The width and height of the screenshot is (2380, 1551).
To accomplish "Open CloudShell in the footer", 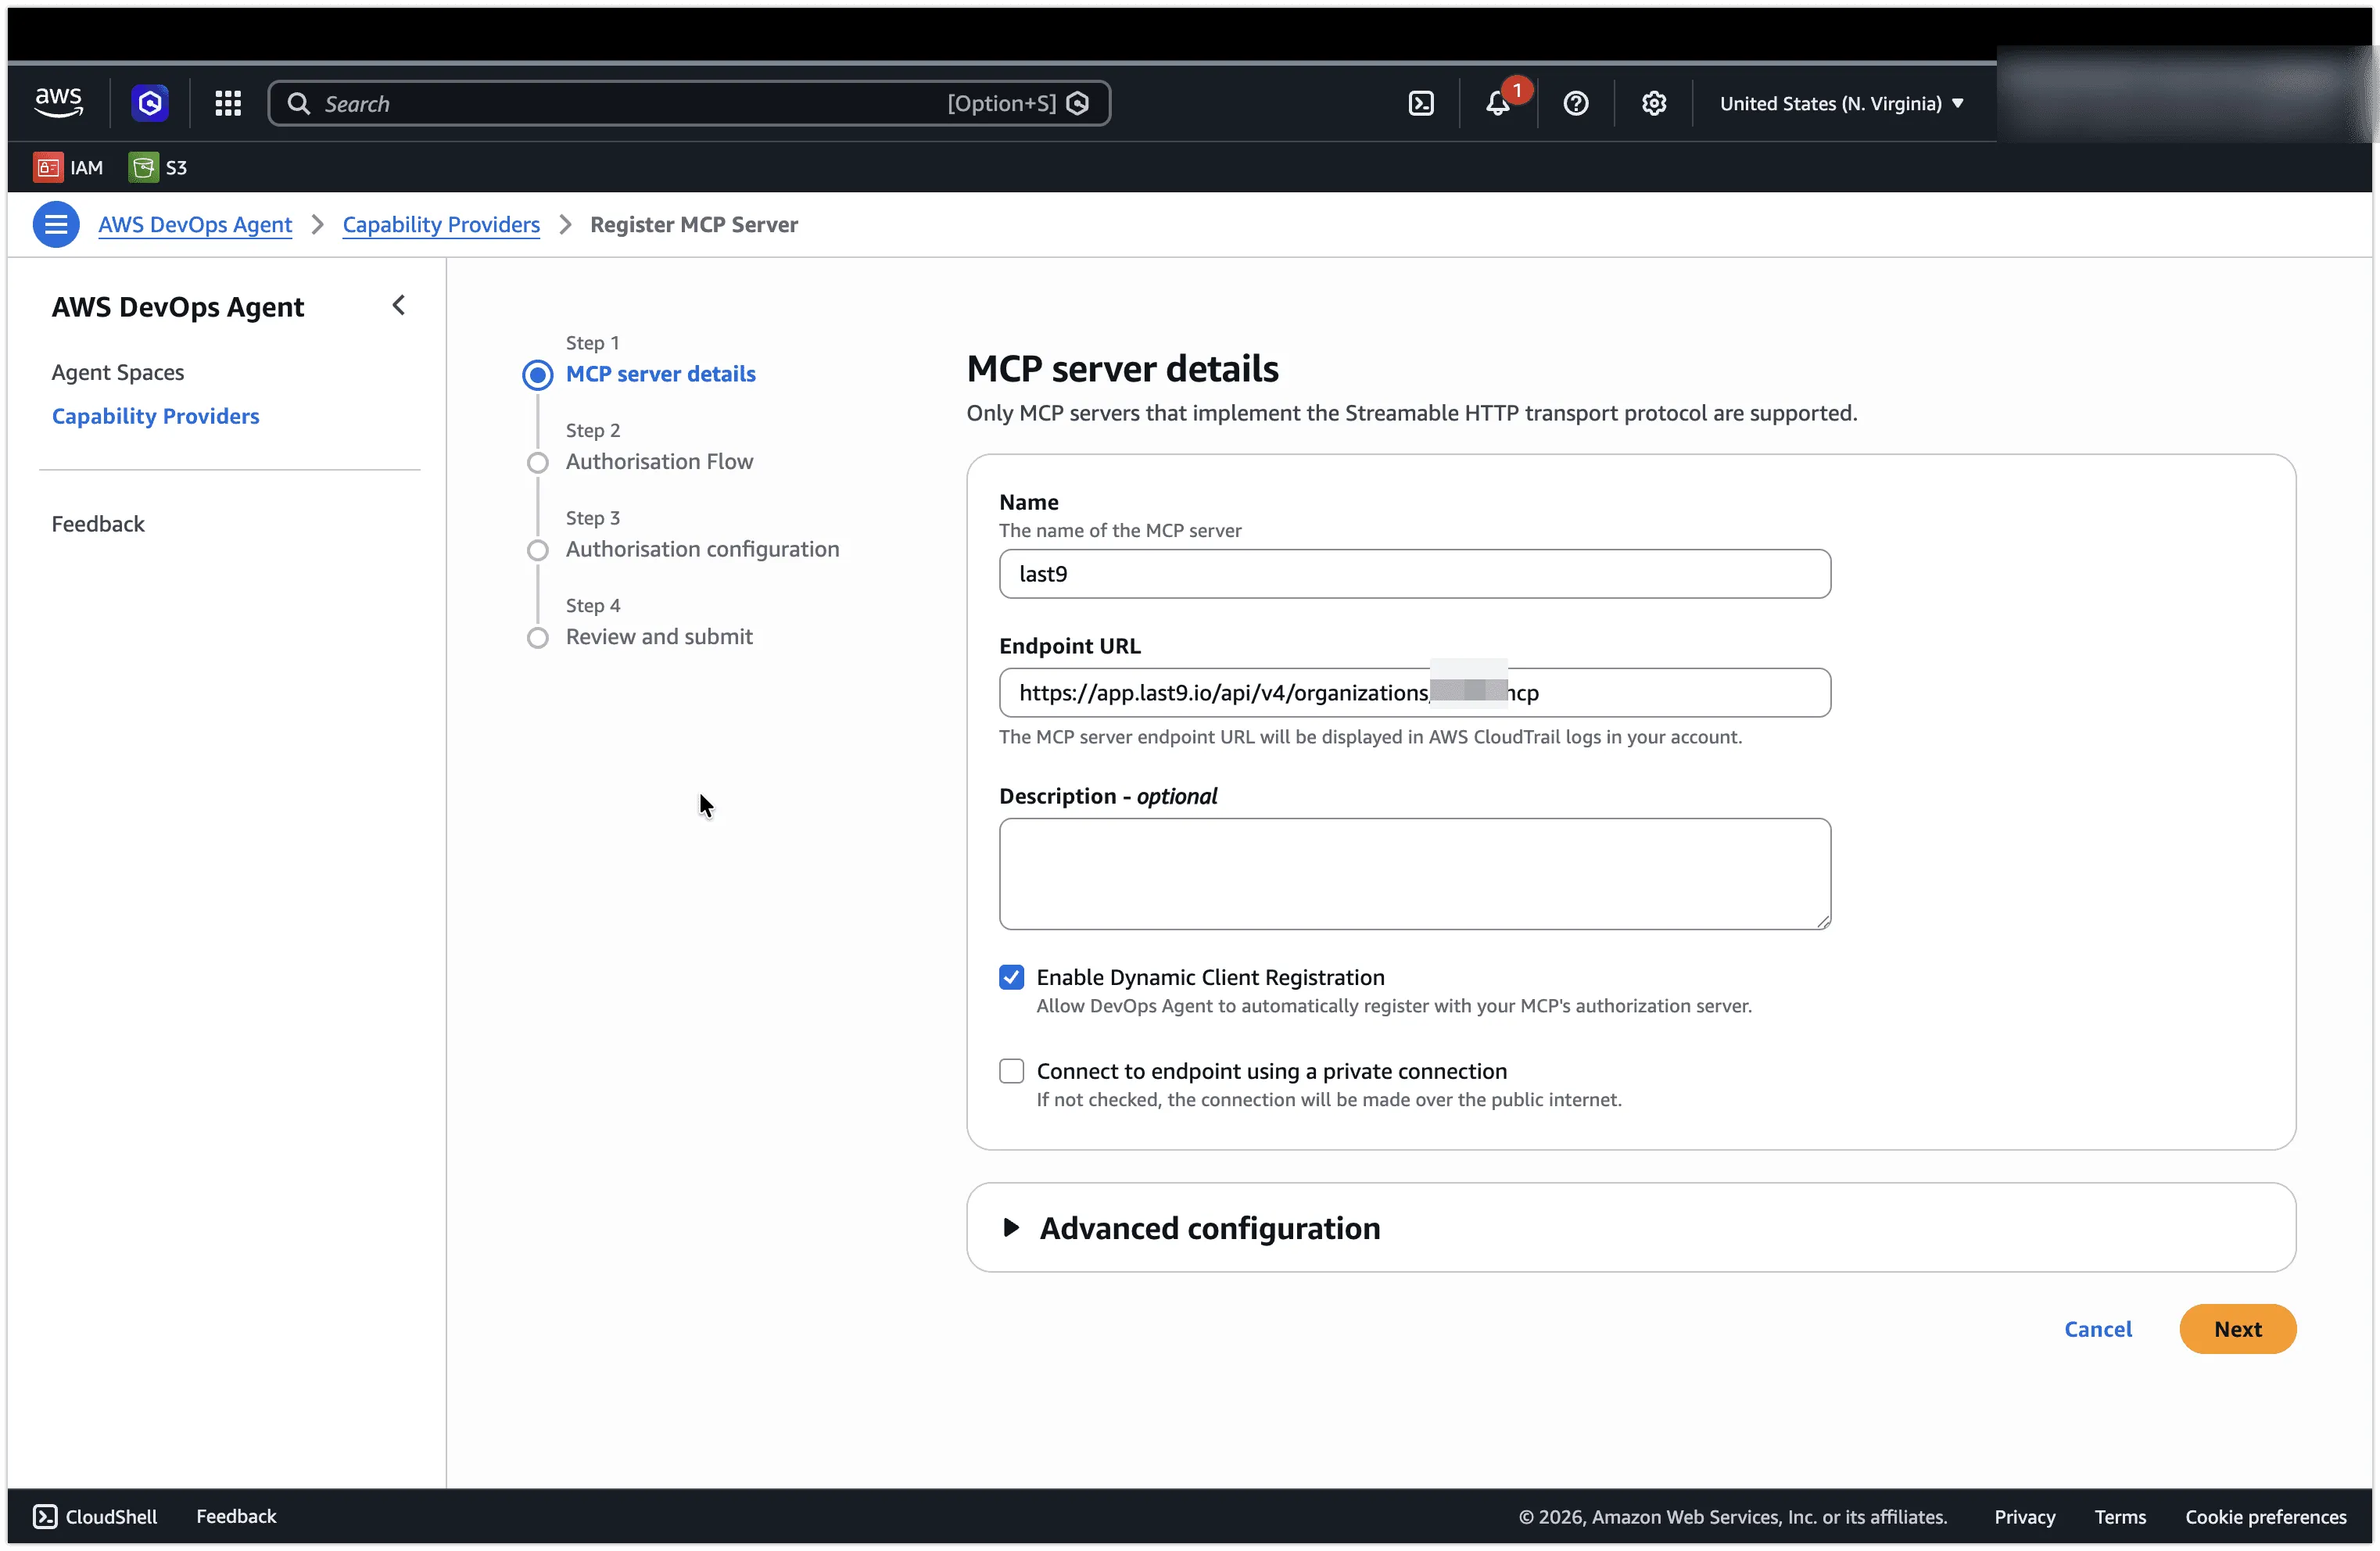I will pos(95,1516).
